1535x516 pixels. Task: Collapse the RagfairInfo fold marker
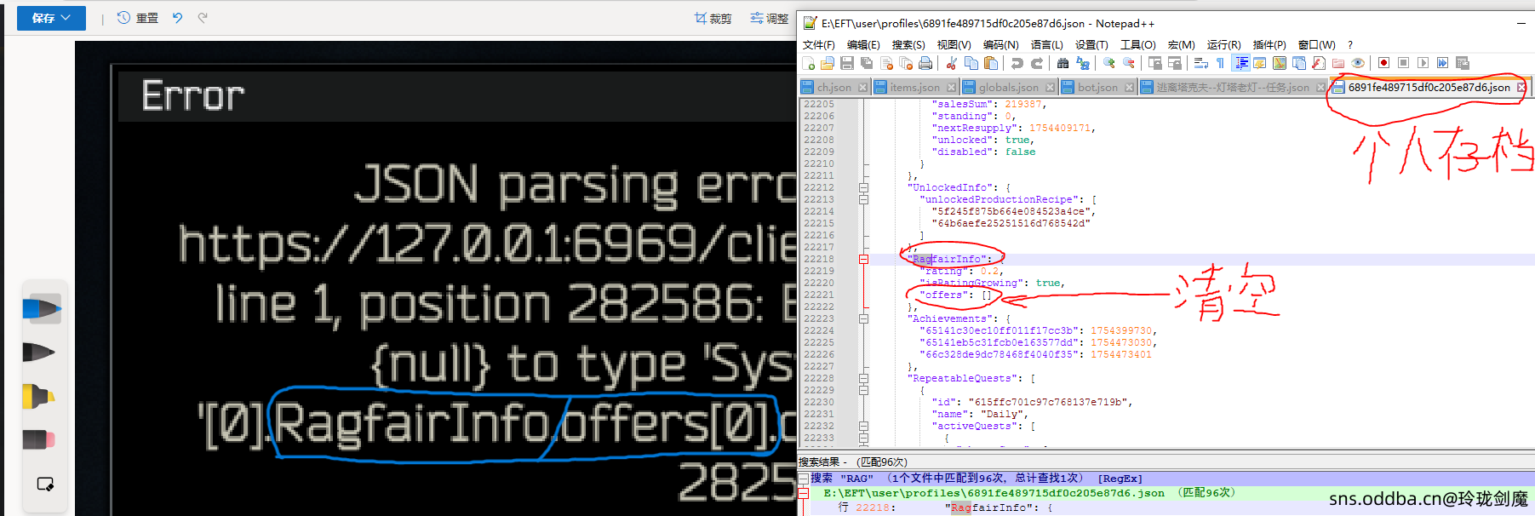click(x=863, y=259)
